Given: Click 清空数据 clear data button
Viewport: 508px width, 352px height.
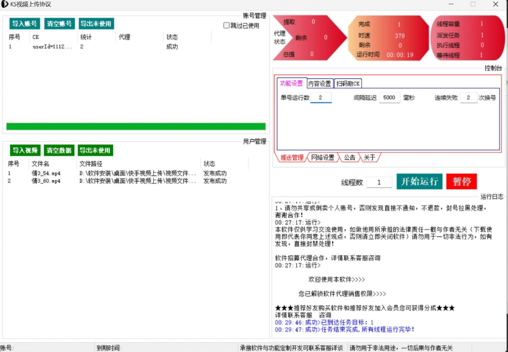Looking at the screenshot, I should click(59, 150).
